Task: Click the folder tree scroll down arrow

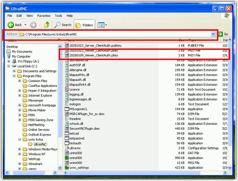Action: click(60, 168)
